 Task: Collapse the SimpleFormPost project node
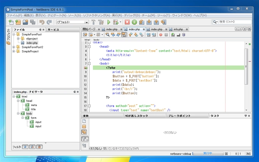(x=14, y=34)
